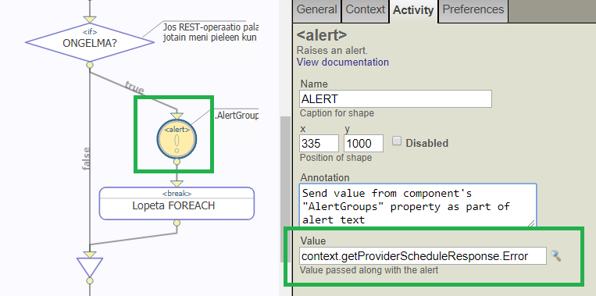Select the alert node in the flowchart
This screenshot has height=296, width=596.
(x=177, y=140)
